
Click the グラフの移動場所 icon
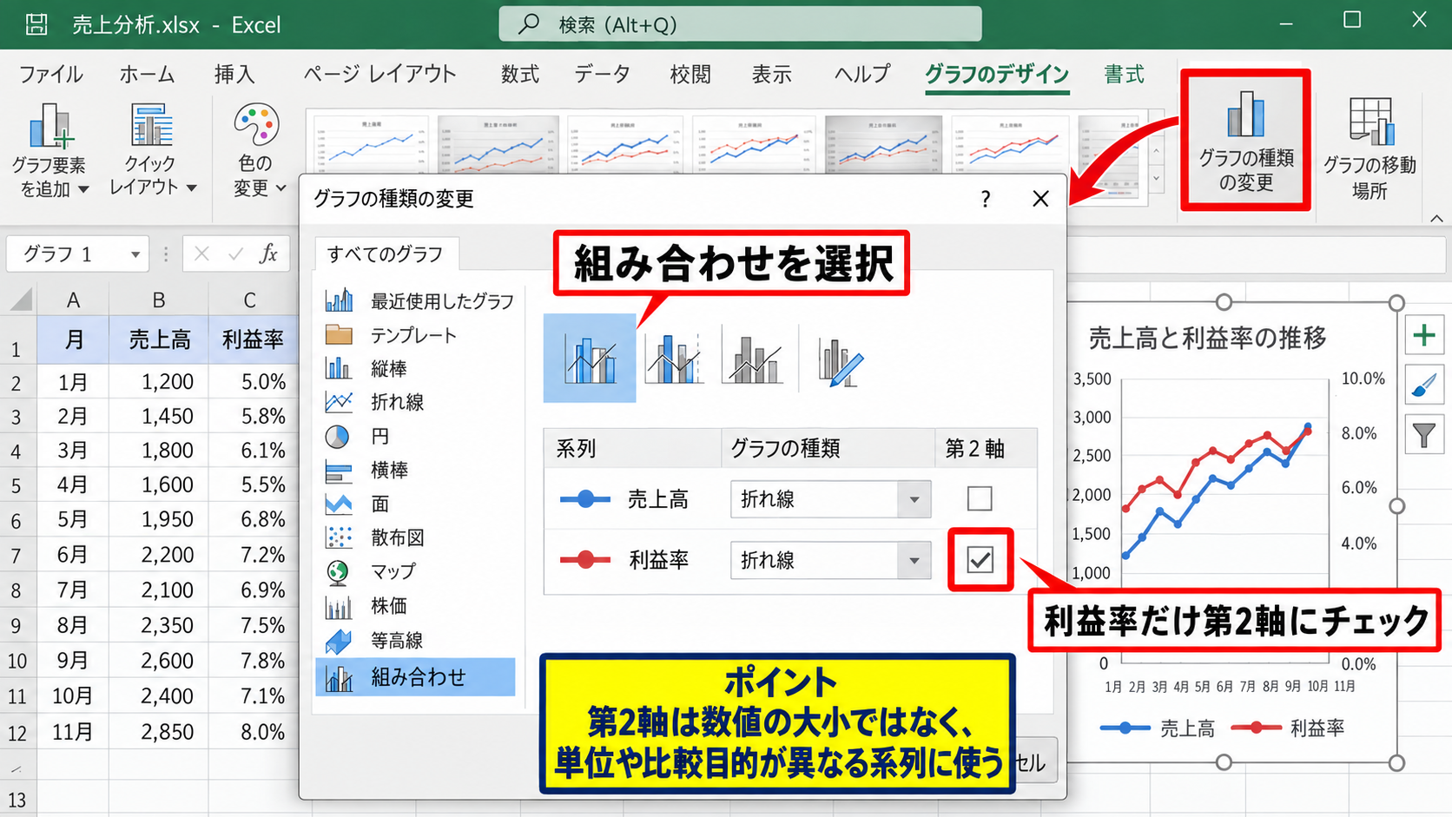(1371, 121)
